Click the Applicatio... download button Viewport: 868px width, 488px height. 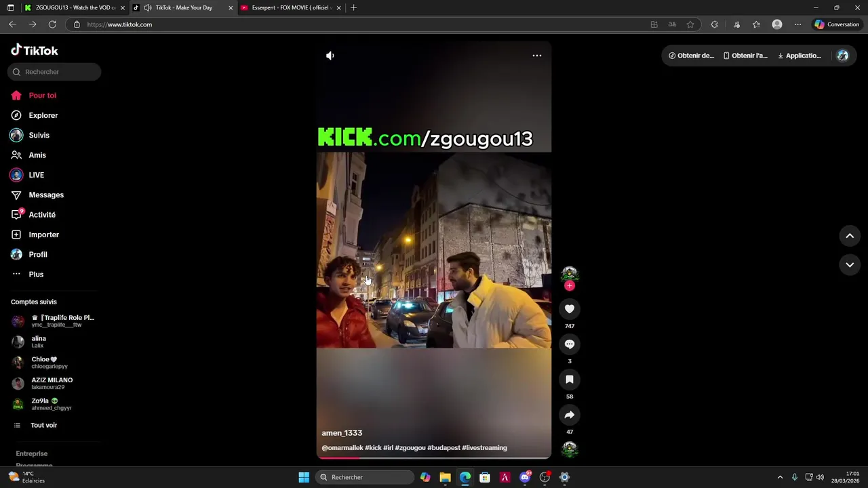[800, 56]
